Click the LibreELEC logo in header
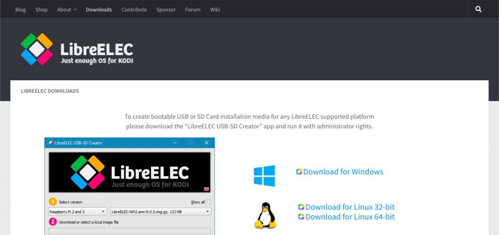 click(77, 49)
